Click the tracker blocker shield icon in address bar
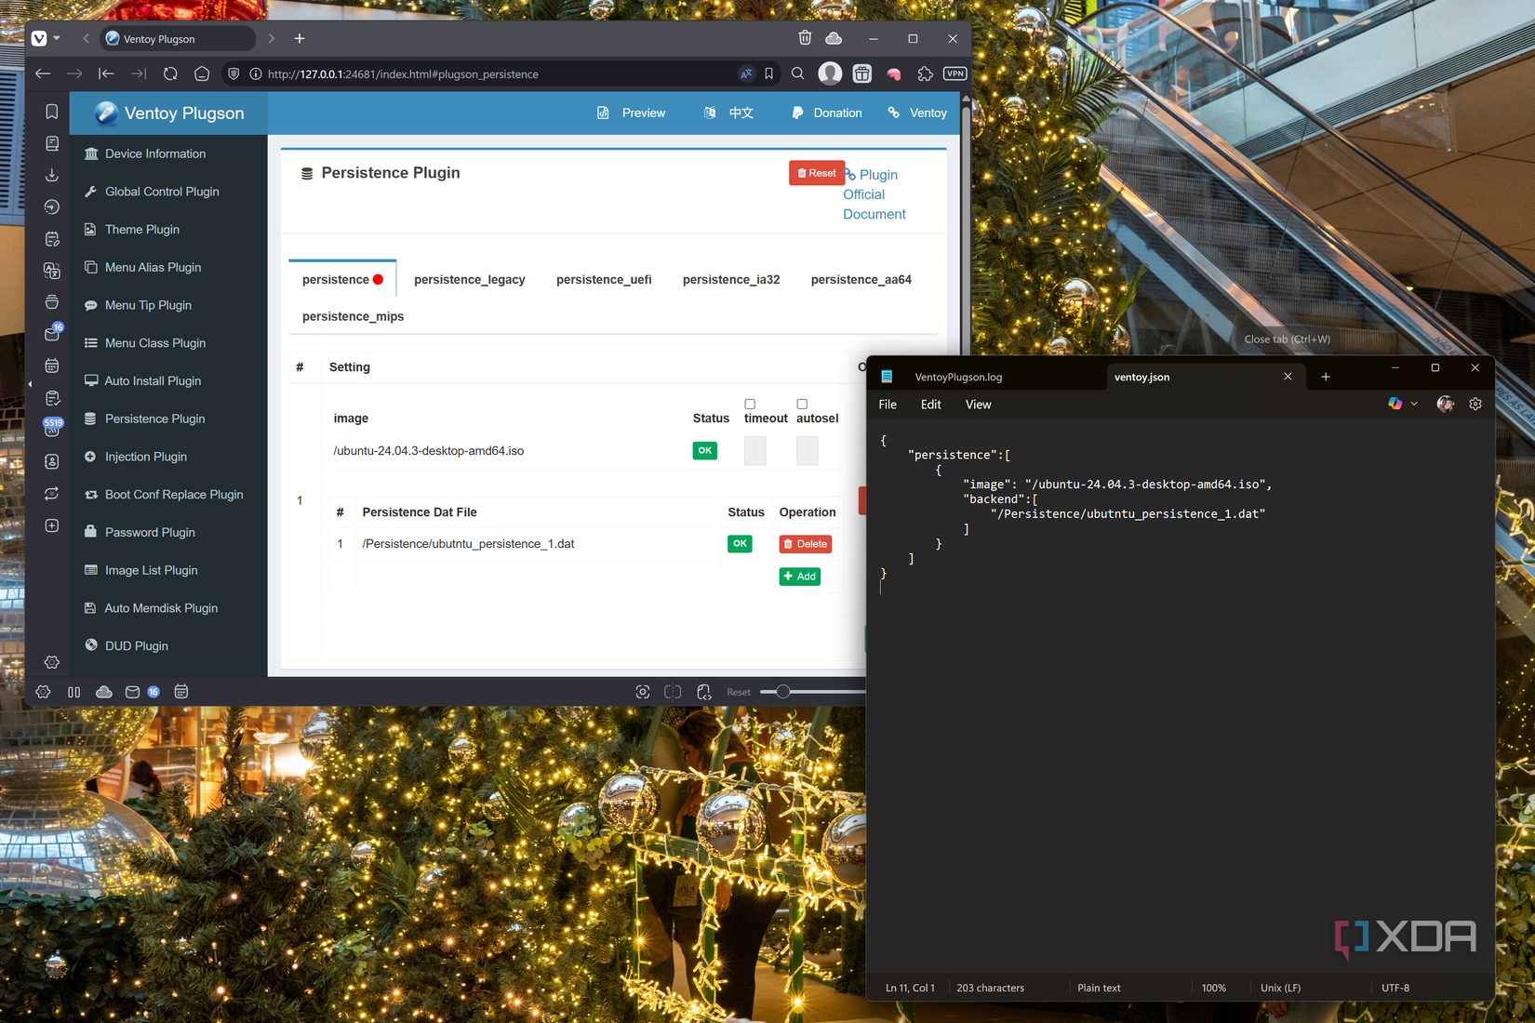This screenshot has height=1023, width=1535. point(234,73)
